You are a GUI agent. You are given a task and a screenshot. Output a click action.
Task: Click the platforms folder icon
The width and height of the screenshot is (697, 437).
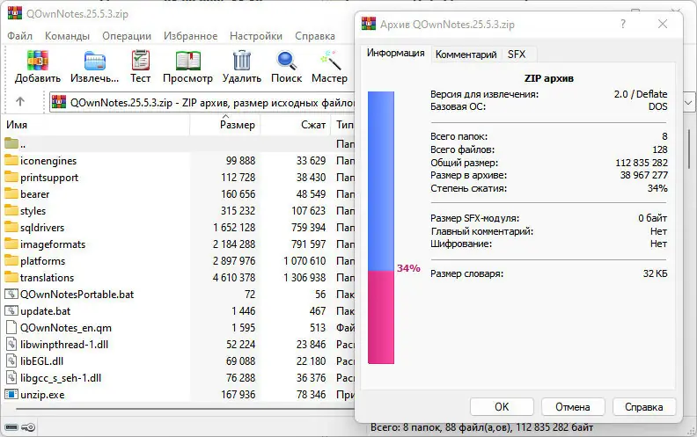[11, 260]
